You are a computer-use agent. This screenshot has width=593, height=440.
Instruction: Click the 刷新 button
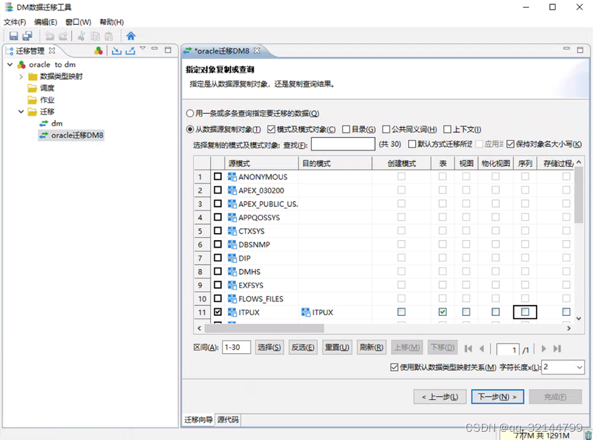click(x=372, y=348)
